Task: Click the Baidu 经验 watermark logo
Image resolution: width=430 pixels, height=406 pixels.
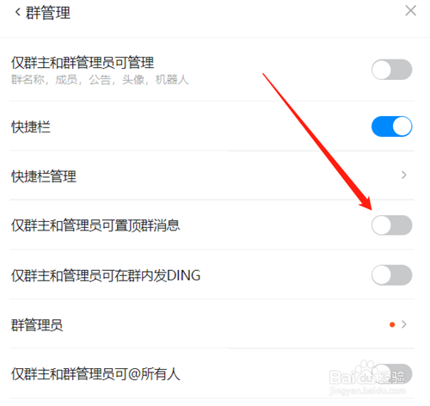Action: click(367, 378)
